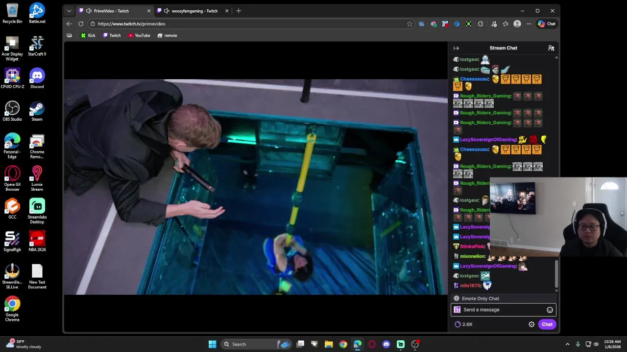Select the Battle.net desktop icon
The width and height of the screenshot is (627, 352).
pyautogui.click(x=37, y=14)
